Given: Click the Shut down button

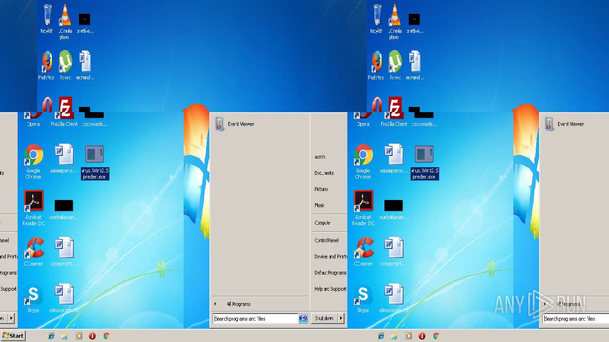Looking at the screenshot, I should click(x=324, y=318).
